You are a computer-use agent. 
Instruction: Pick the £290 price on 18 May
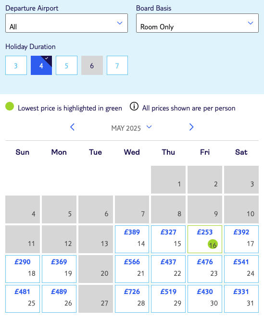(23, 269)
